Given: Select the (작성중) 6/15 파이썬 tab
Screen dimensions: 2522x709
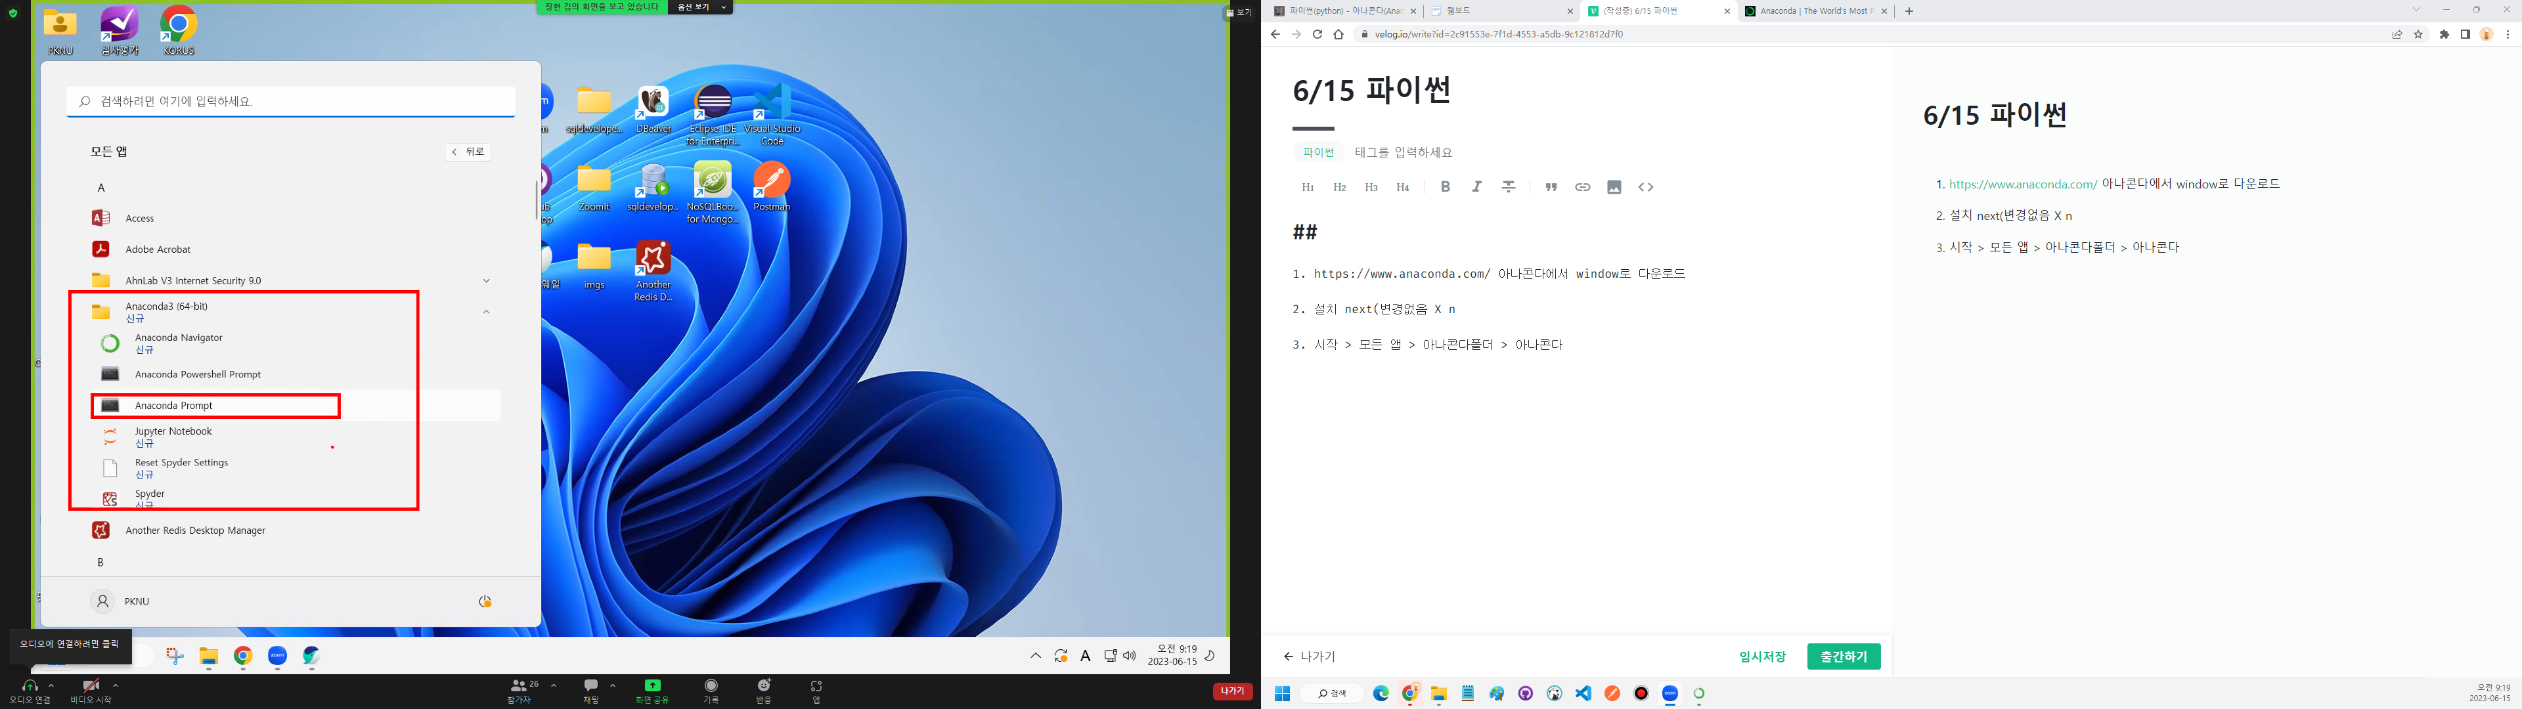Looking at the screenshot, I should 1660,11.
